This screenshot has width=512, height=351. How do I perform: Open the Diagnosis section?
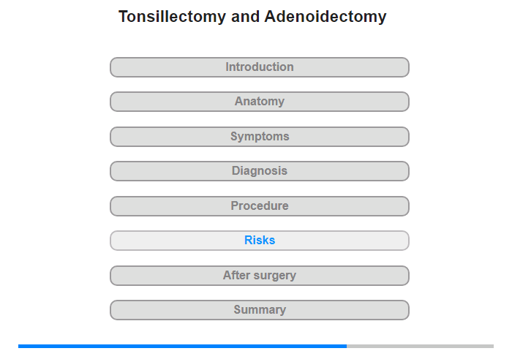tap(259, 171)
